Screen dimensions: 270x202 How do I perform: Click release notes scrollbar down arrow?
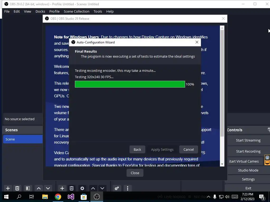pyautogui.click(x=222, y=164)
